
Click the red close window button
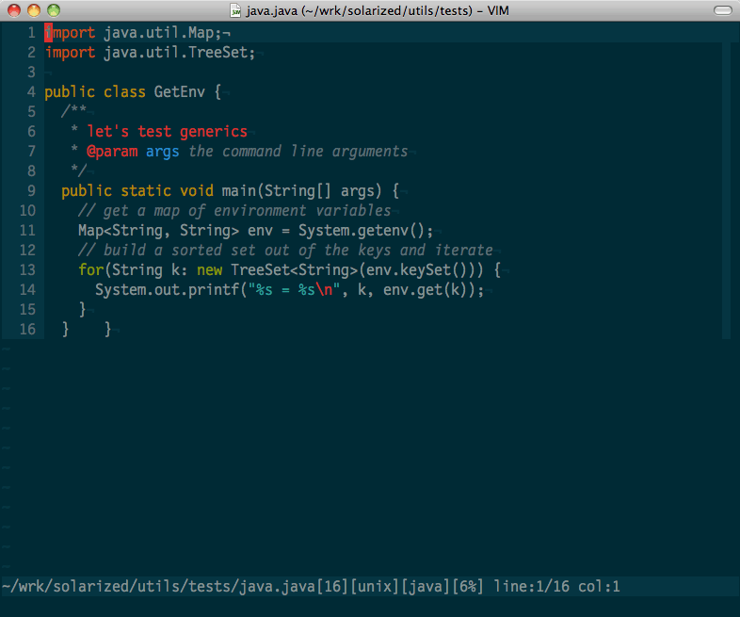click(x=13, y=10)
